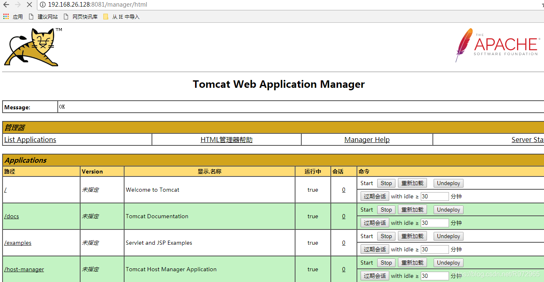The width and height of the screenshot is (544, 282).
Task: Reload (重新加载) the Welcome to Tomcat app
Action: pyautogui.click(x=412, y=183)
